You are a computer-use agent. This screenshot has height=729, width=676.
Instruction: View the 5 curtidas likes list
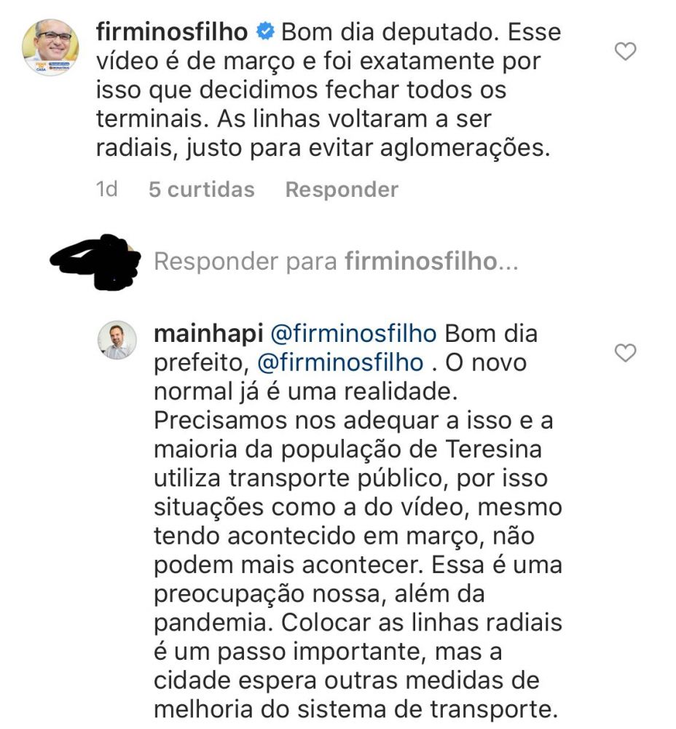tap(202, 190)
